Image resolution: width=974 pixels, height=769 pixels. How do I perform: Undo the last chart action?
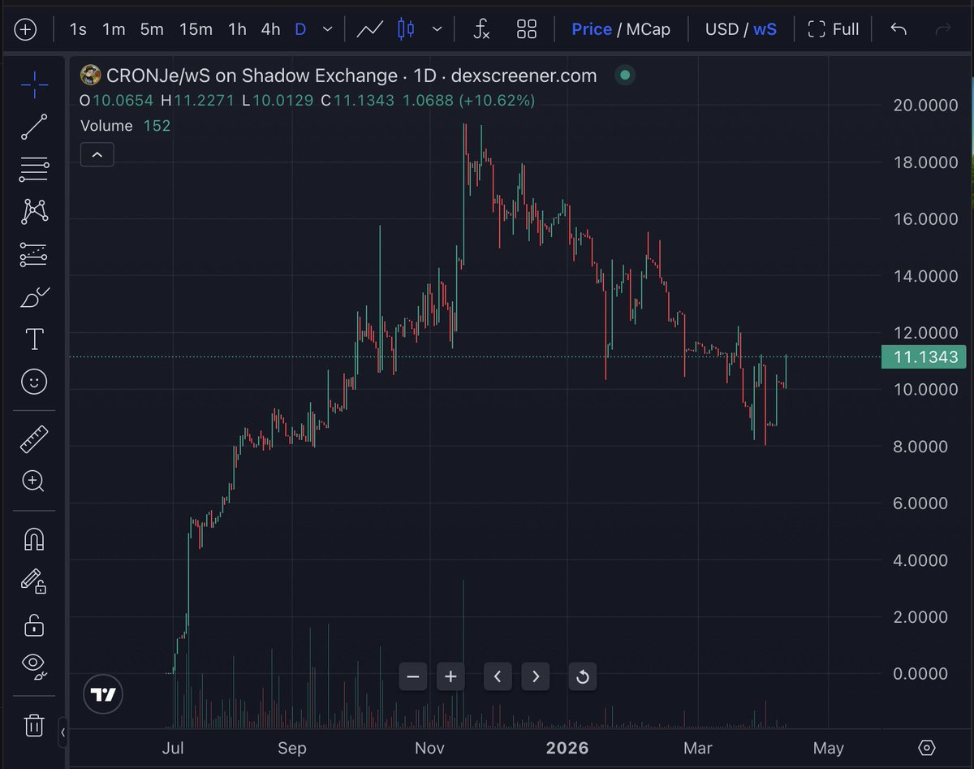tap(898, 29)
